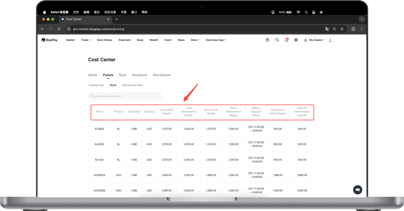Open the language globe icon
Image resolution: width=404 pixels, height=211 pixels.
point(296,40)
